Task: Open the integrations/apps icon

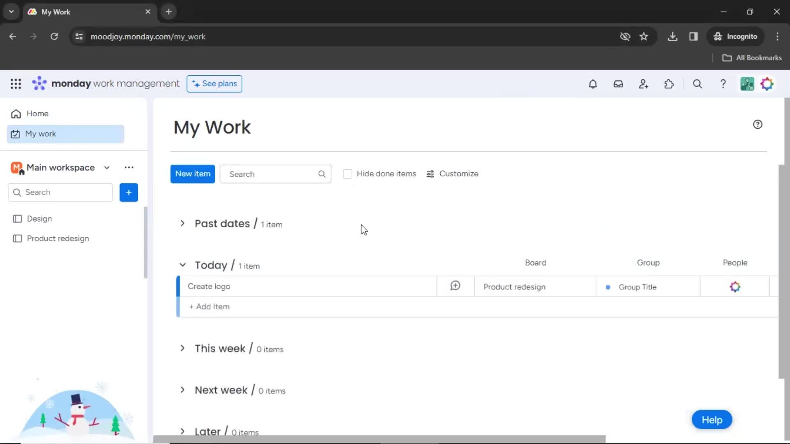Action: (669, 83)
